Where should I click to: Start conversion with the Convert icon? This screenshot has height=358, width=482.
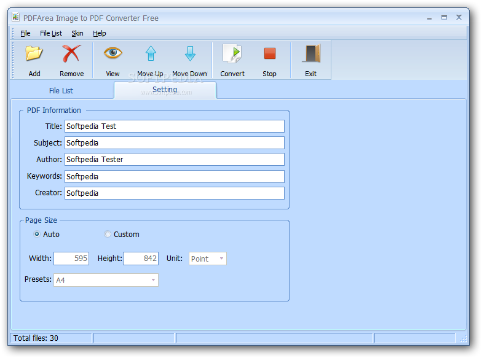(232, 54)
